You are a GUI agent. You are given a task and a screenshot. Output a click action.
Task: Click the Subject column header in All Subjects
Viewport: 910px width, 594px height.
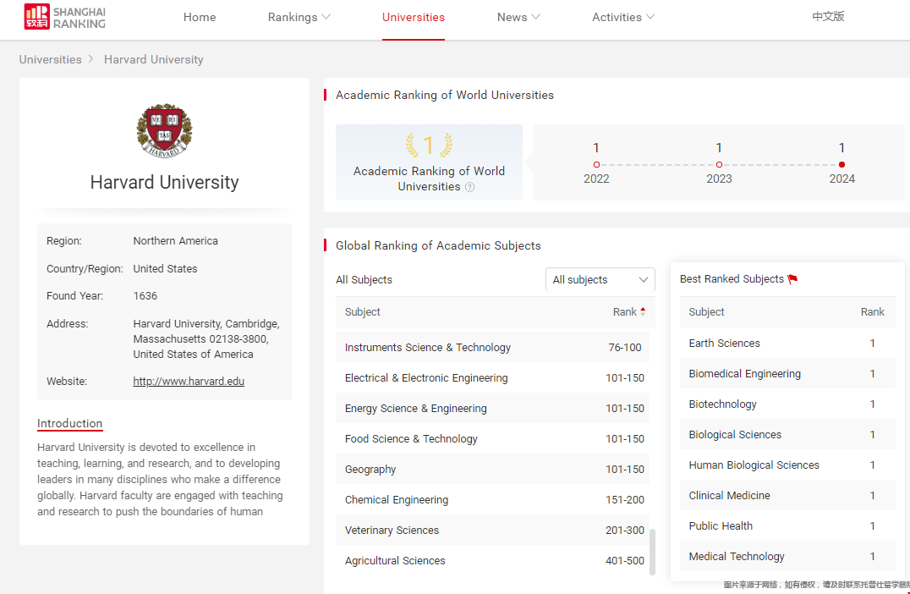tap(363, 311)
